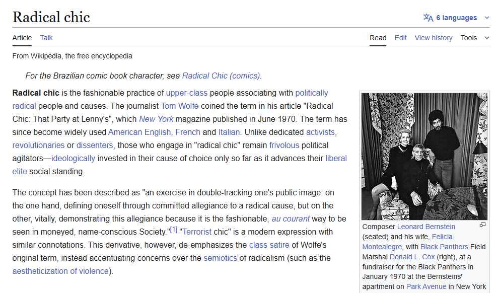
Task: Click the upper-class link
Action: click(x=187, y=93)
